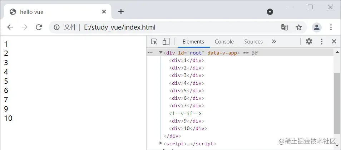Open Chrome's three-dot menu
341x150 pixels.
[x=331, y=27]
